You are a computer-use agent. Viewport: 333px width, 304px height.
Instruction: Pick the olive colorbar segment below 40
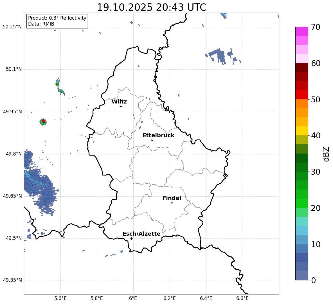(x=302, y=140)
